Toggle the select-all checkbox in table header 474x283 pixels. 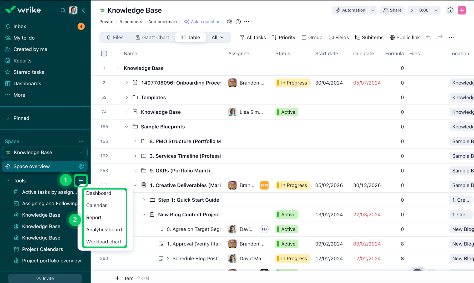104,54
